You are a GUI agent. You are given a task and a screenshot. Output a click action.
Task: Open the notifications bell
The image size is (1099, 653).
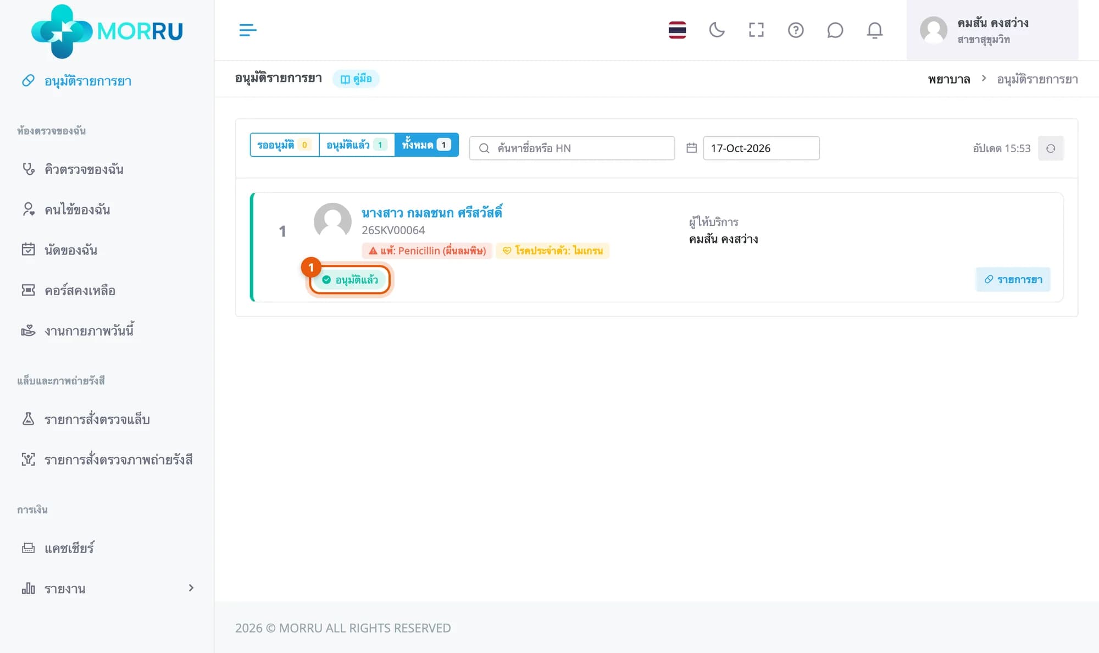click(874, 30)
